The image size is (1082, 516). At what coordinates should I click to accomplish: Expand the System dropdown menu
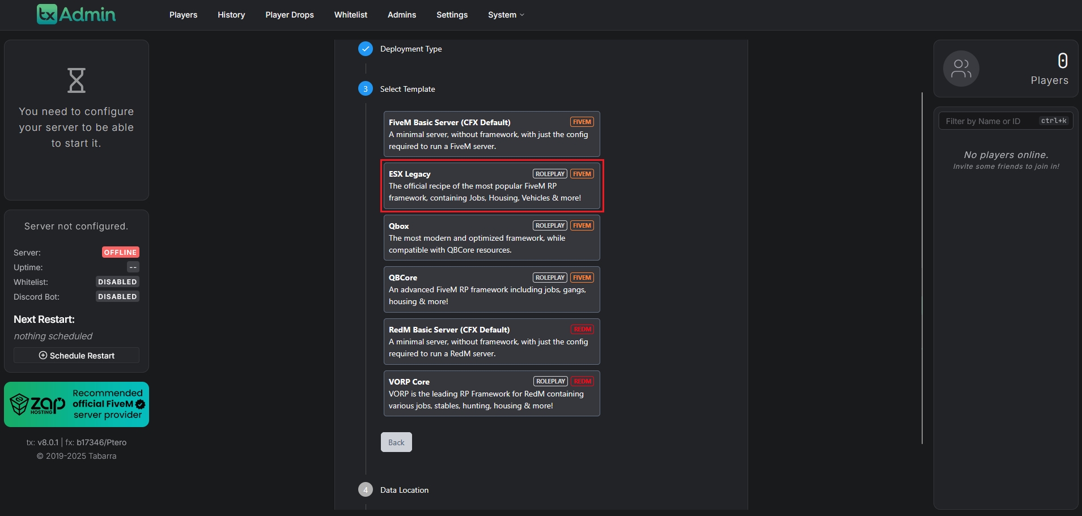[x=506, y=15]
